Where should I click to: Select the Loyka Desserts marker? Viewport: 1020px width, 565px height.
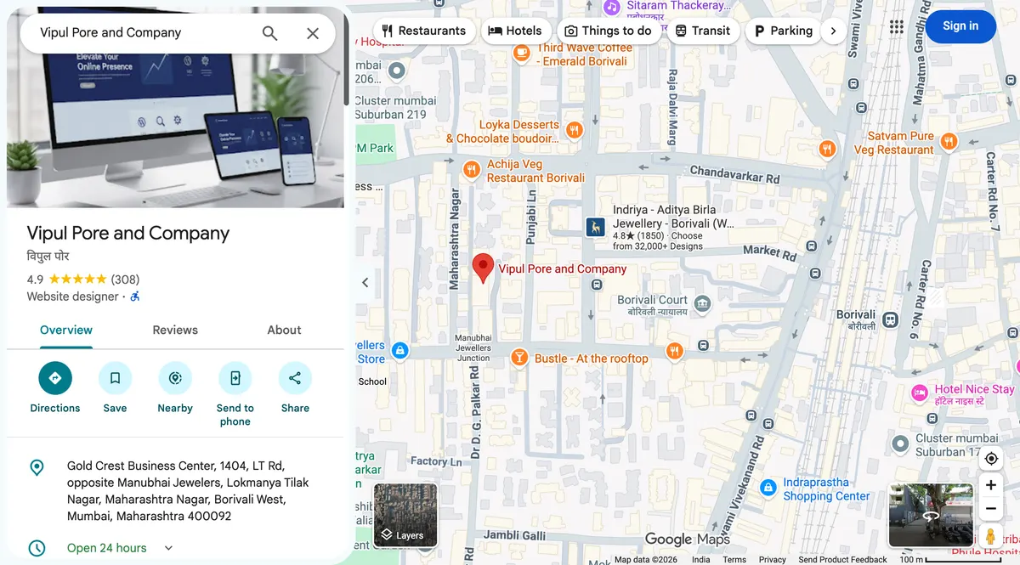(575, 130)
